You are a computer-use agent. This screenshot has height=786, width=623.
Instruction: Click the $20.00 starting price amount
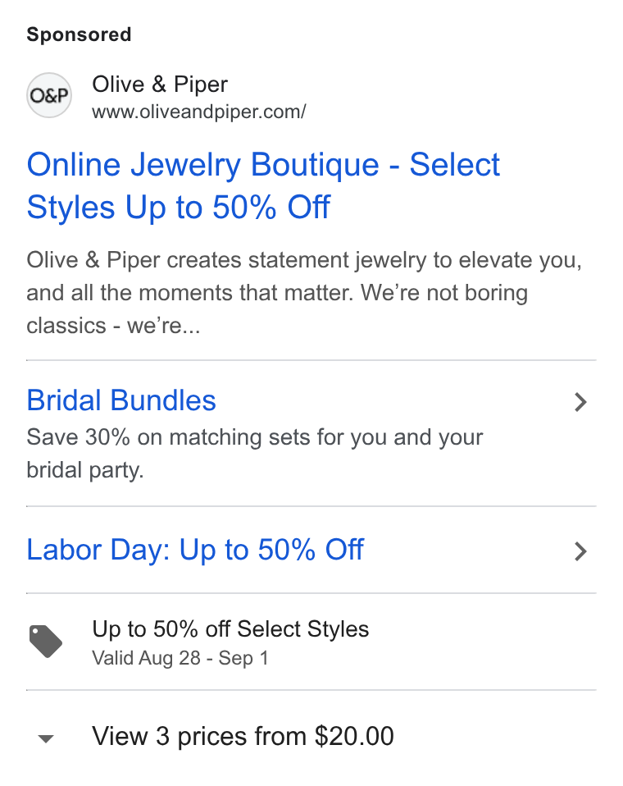pos(354,737)
